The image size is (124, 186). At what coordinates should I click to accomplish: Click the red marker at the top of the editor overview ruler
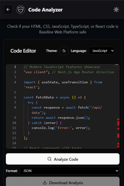pos(118,119)
